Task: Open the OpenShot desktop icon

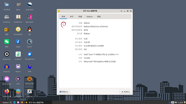Action: [x=30, y=5]
